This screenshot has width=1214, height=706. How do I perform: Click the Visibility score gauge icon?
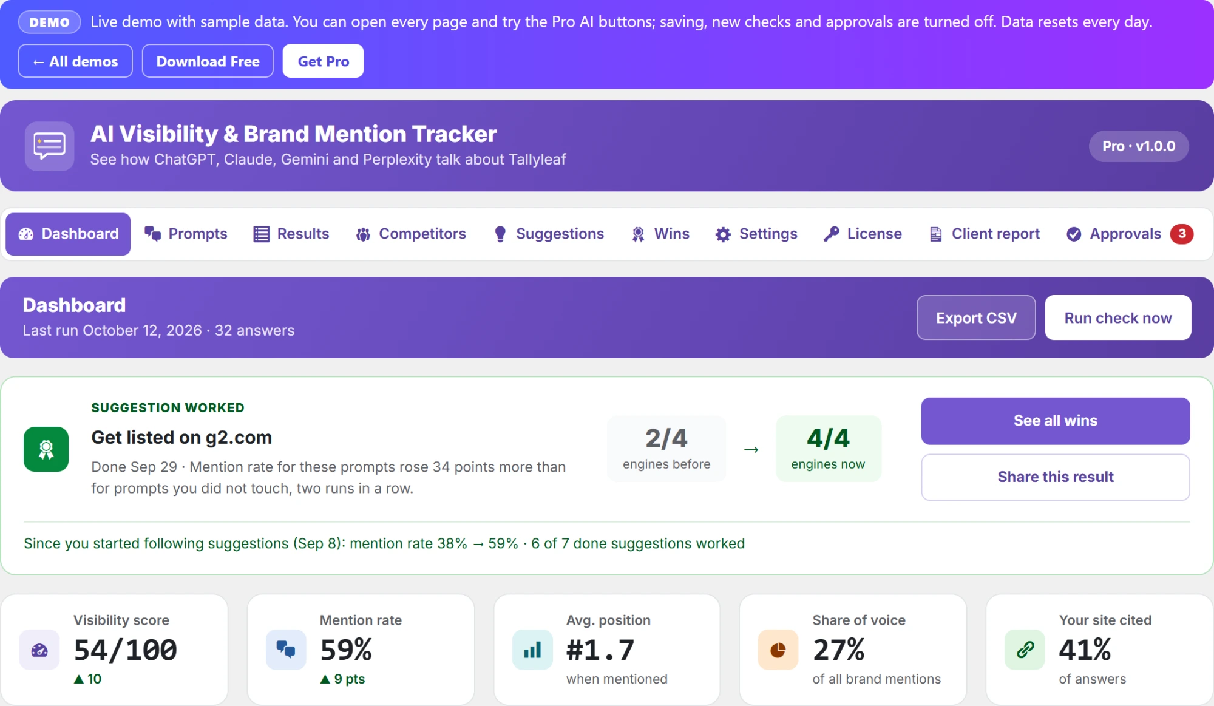click(39, 650)
